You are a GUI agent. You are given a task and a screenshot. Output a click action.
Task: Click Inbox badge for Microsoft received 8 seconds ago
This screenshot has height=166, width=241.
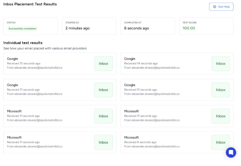pyautogui.click(x=221, y=142)
